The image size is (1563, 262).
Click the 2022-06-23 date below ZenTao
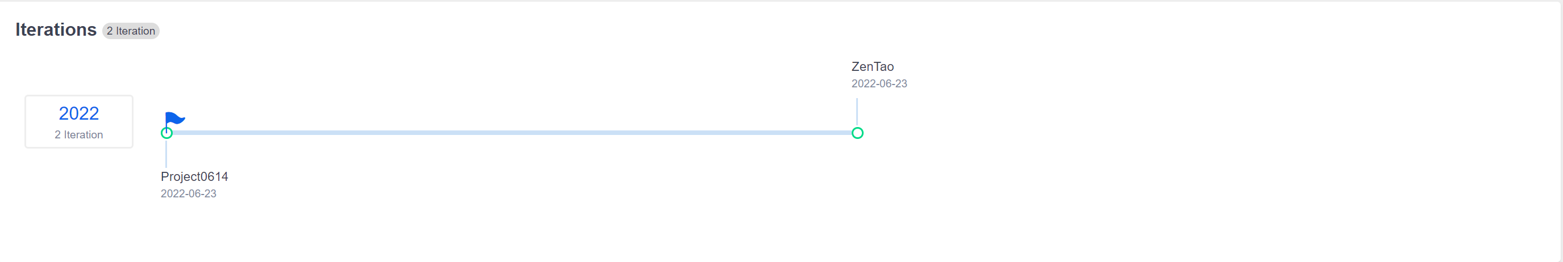pos(878,83)
